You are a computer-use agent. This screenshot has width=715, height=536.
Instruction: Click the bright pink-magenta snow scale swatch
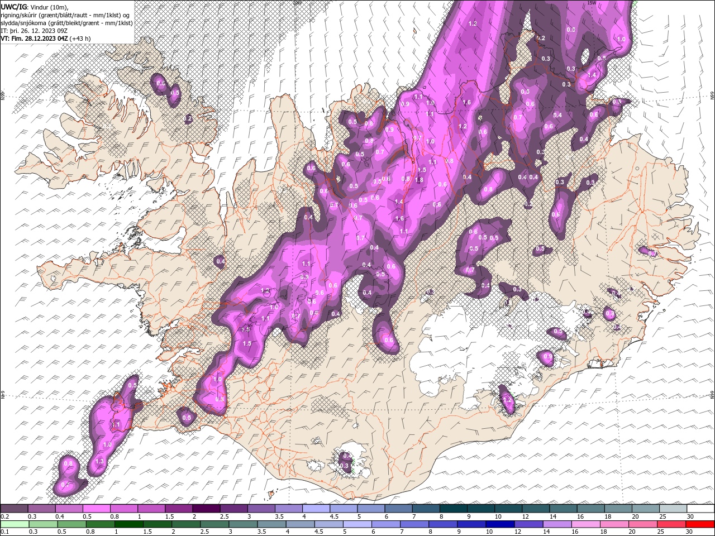click(x=96, y=509)
